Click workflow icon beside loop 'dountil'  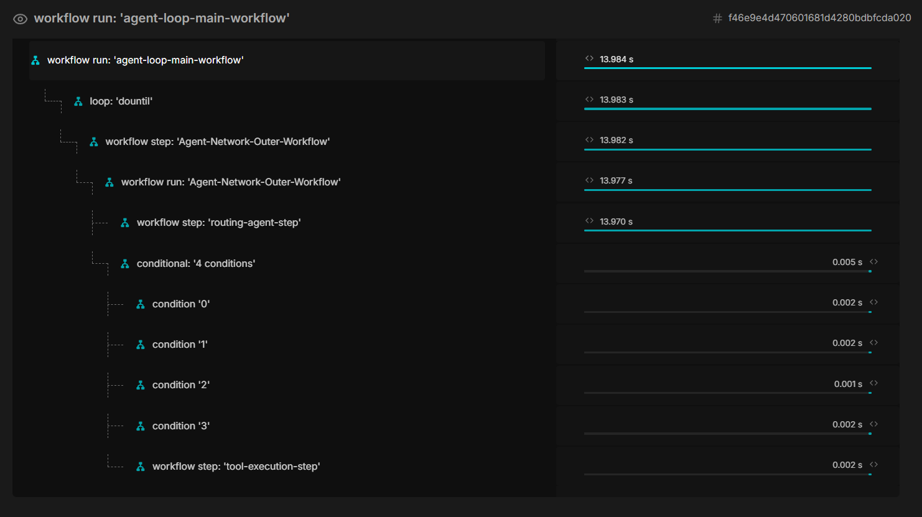pos(78,101)
